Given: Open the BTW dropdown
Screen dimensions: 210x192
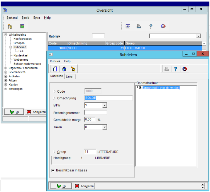Looking at the screenshot, I should tap(105, 105).
